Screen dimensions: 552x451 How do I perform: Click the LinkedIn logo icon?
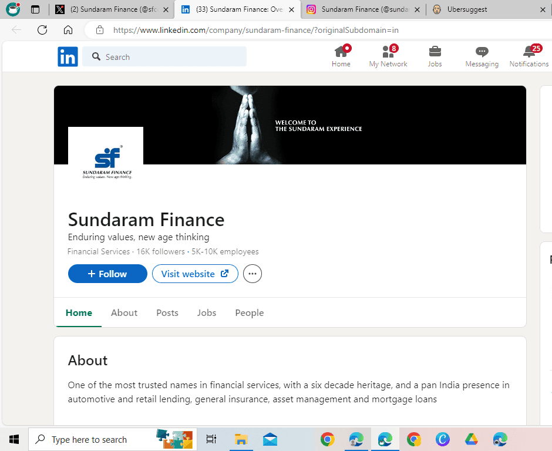[68, 56]
